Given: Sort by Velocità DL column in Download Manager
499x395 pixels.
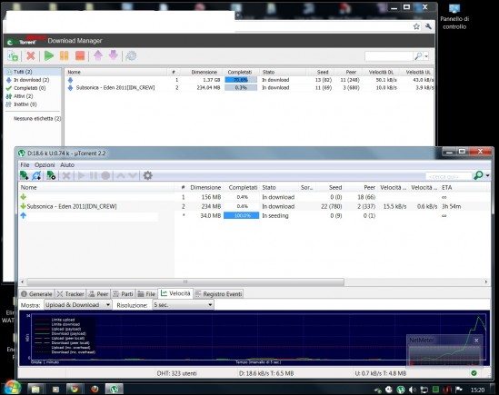Looking at the screenshot, I should pyautogui.click(x=381, y=73).
